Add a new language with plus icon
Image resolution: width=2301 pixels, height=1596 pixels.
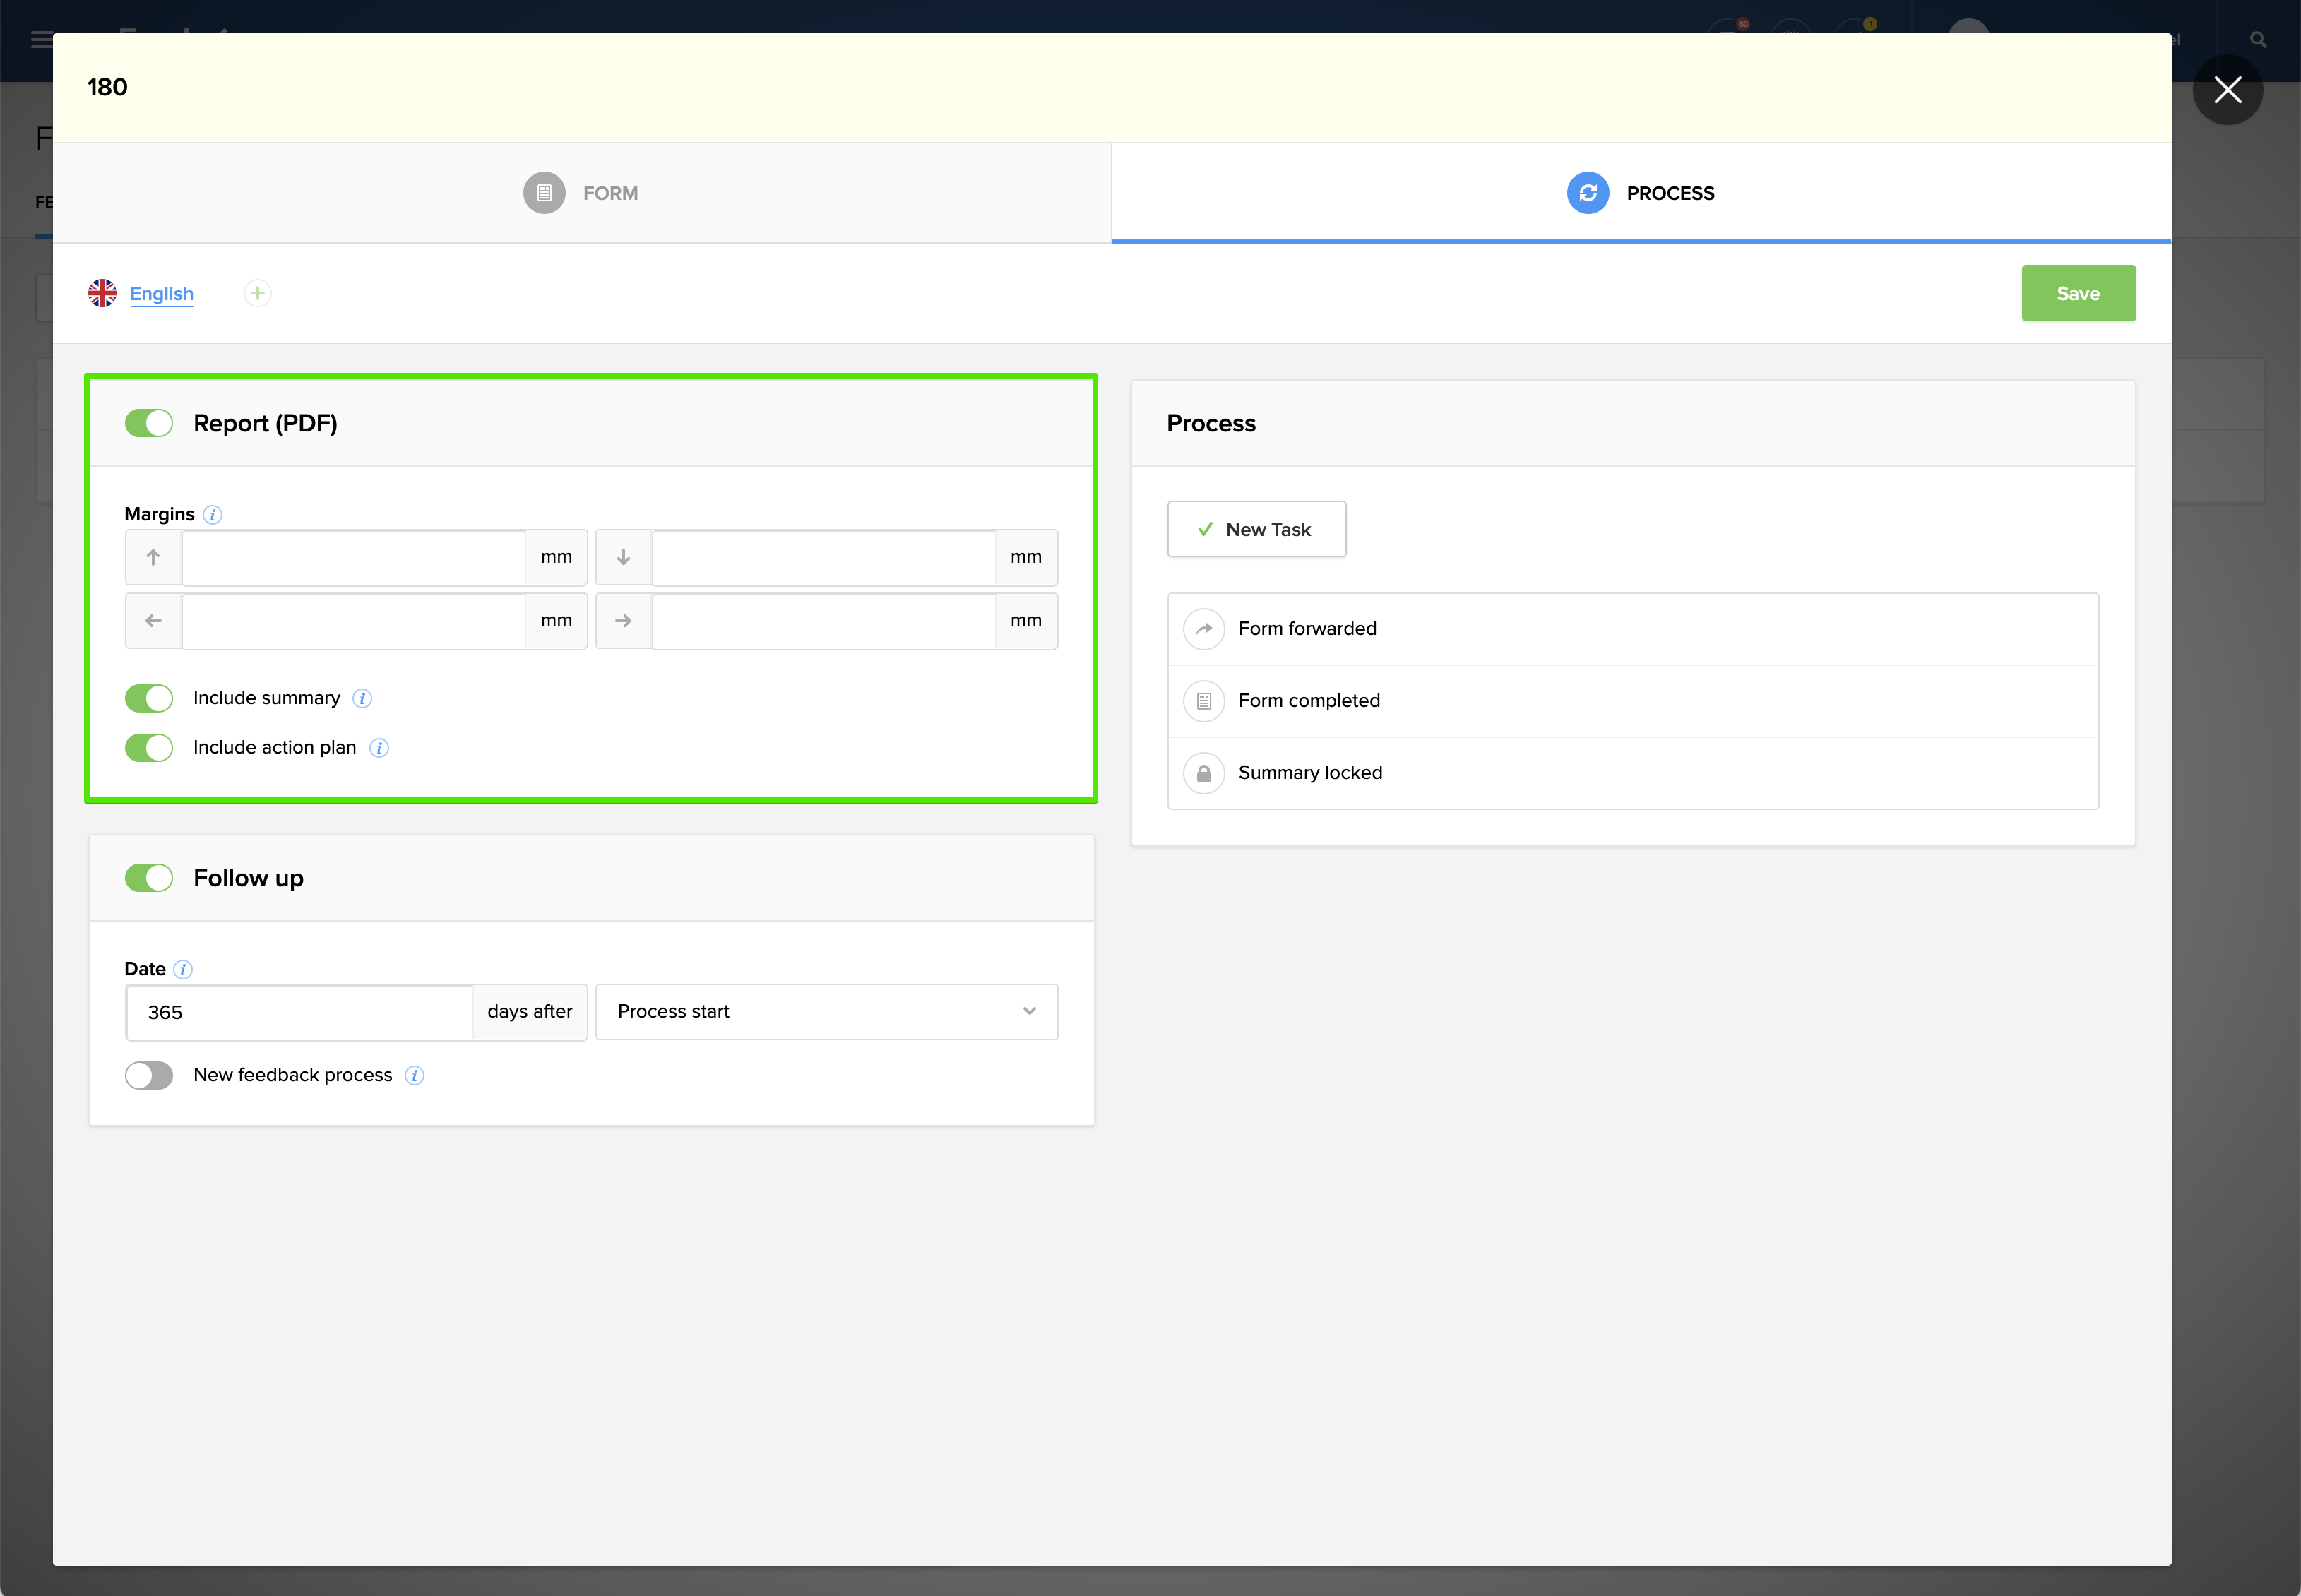[x=257, y=293]
